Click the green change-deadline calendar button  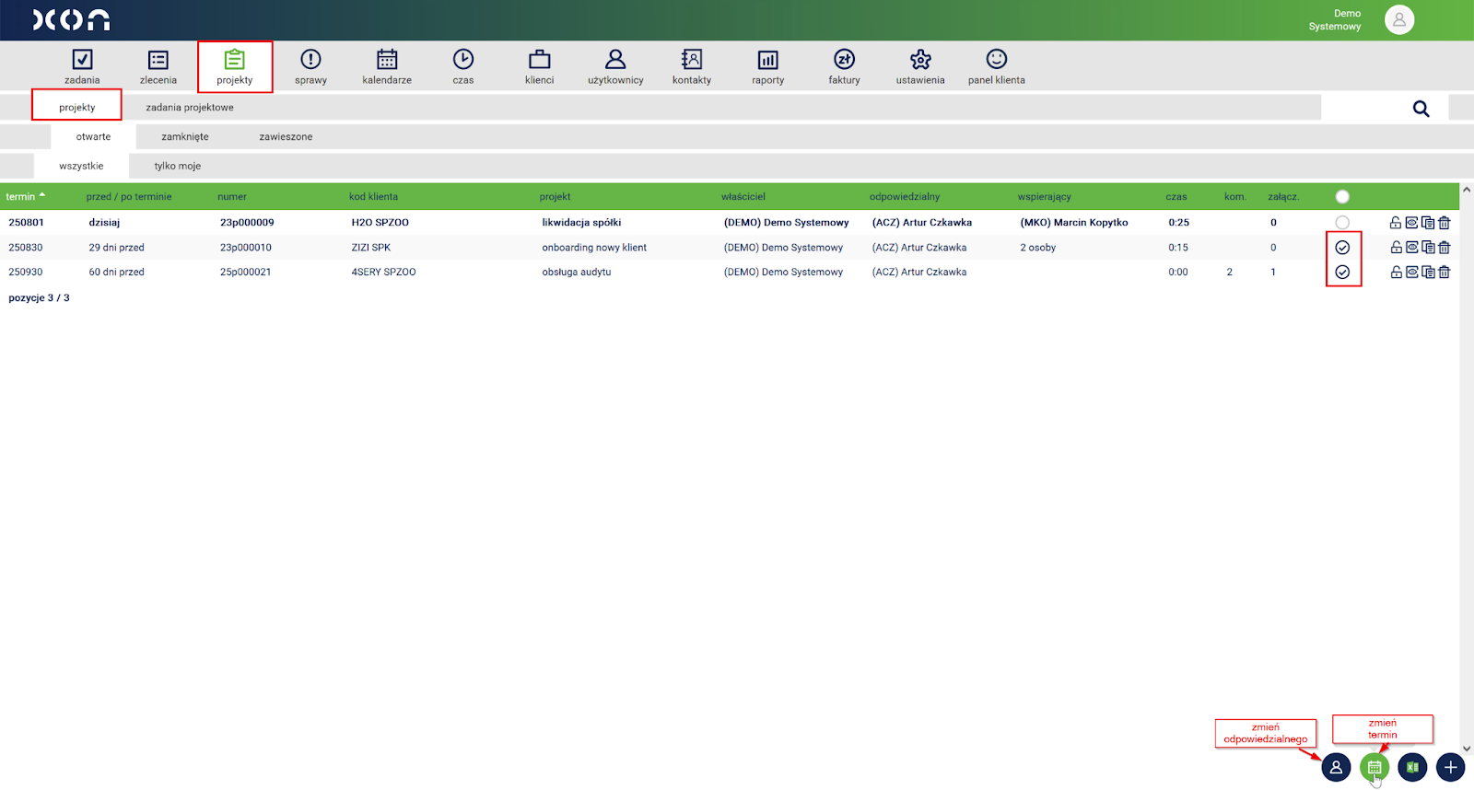point(1374,767)
